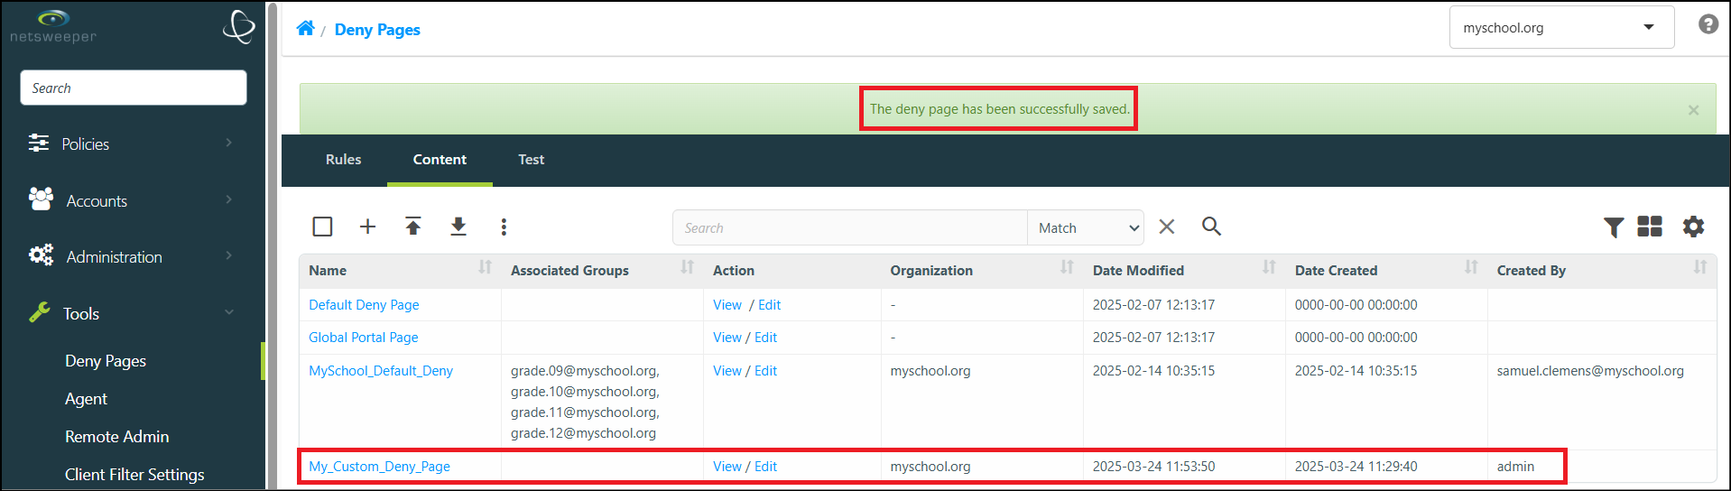This screenshot has height=491, width=1731.
Task: Click the upload arrow toolbar icon
Action: click(413, 227)
